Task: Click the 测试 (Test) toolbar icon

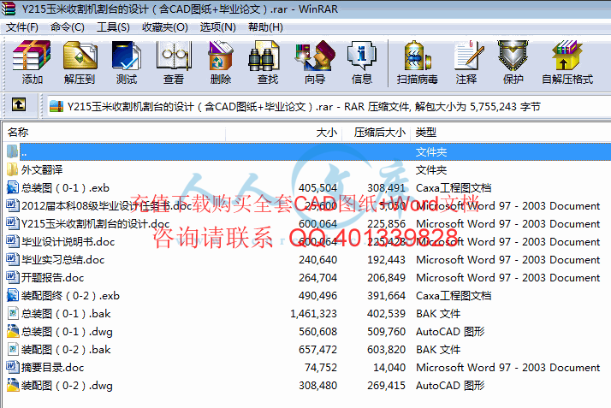Action: (x=127, y=56)
